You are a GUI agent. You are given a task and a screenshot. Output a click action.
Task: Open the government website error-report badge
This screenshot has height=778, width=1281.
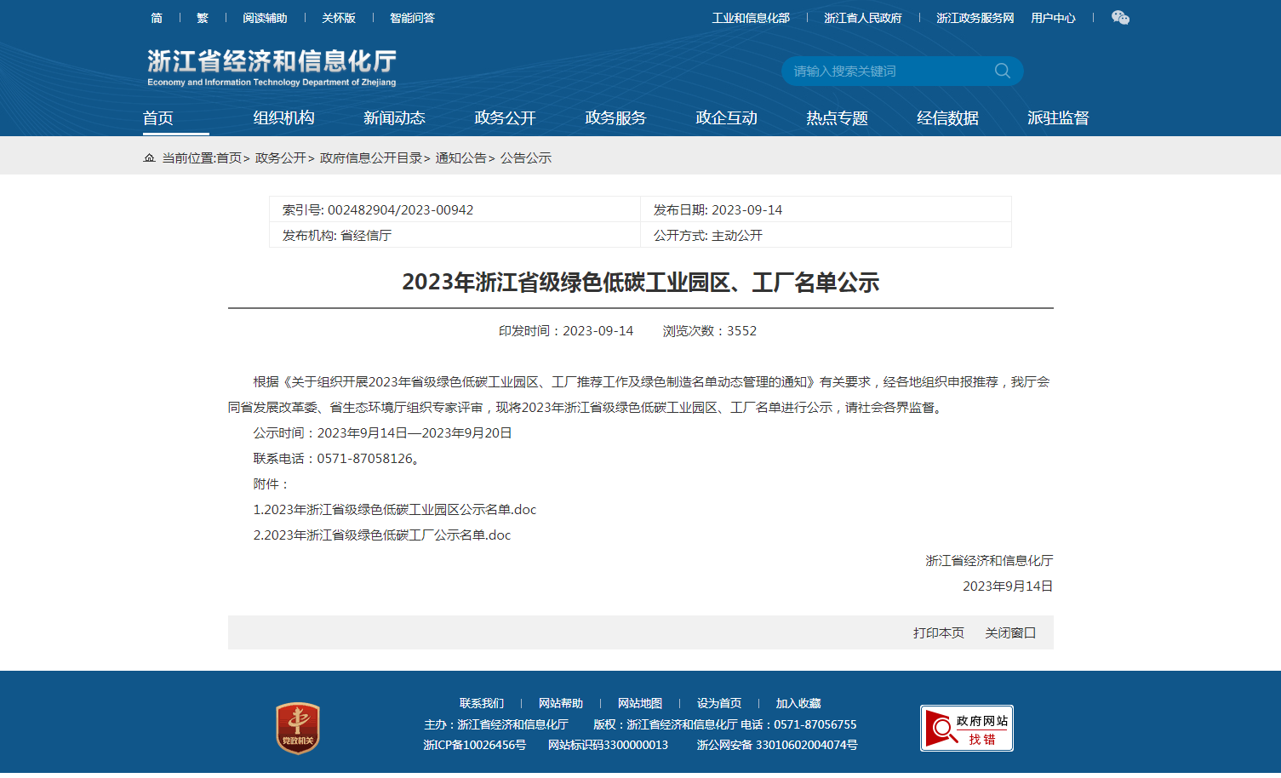point(966,729)
